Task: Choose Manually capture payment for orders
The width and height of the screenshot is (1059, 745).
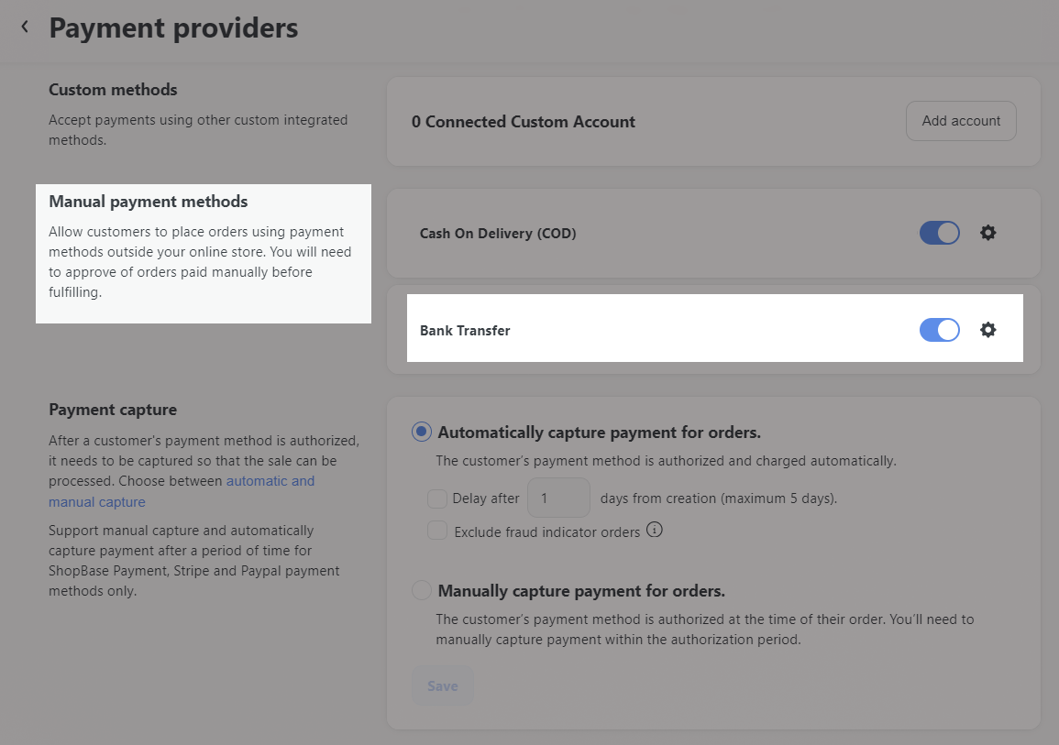Action: 422,590
